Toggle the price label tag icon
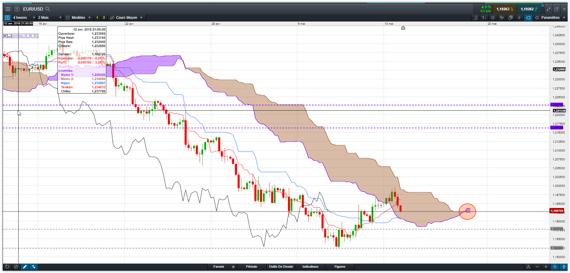Screen dimensions: 570x273 528,18
